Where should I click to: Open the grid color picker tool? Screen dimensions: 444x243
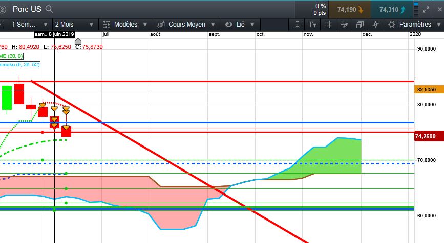coord(344,25)
